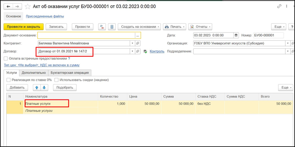Click the back navigation arrow

pos(8,6)
